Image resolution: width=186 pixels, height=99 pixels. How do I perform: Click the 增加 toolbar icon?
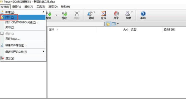pos(49,15)
